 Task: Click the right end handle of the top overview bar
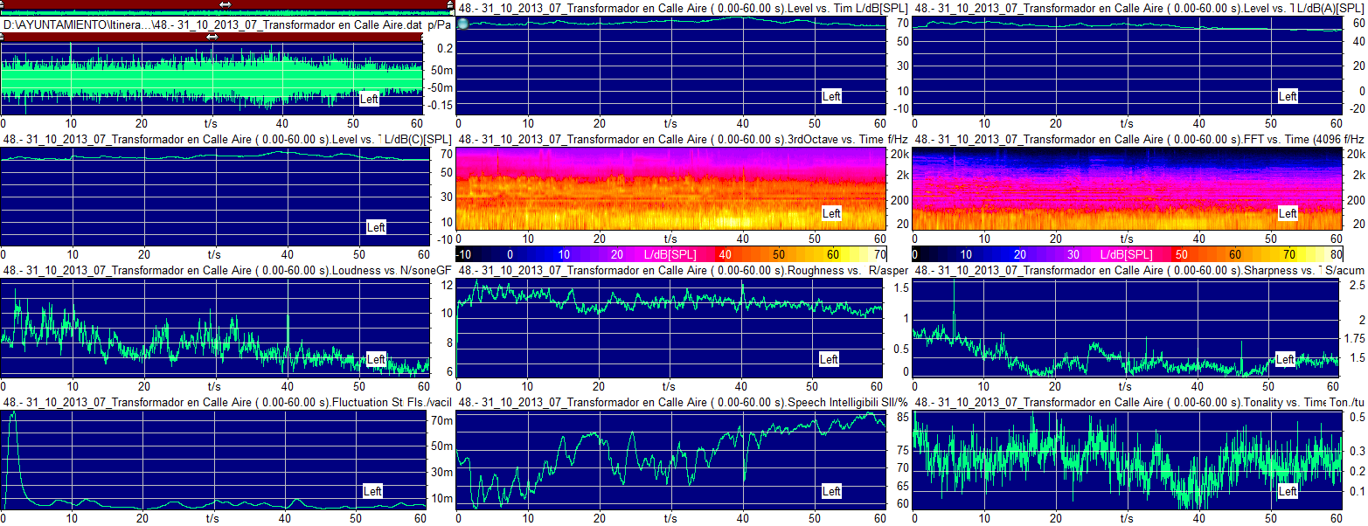(x=450, y=4)
